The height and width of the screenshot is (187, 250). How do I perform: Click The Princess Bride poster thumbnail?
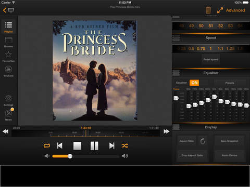click(95, 71)
